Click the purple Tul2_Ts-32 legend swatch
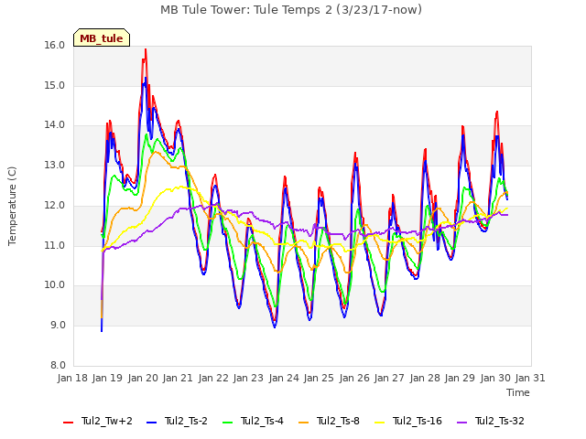This screenshot has height=439, width=586. click(462, 423)
